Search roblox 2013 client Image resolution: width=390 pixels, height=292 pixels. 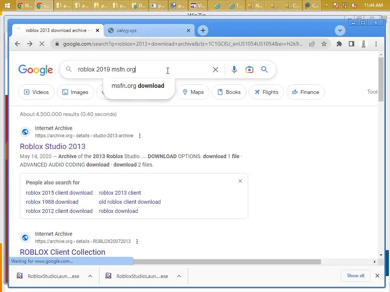click(120, 193)
